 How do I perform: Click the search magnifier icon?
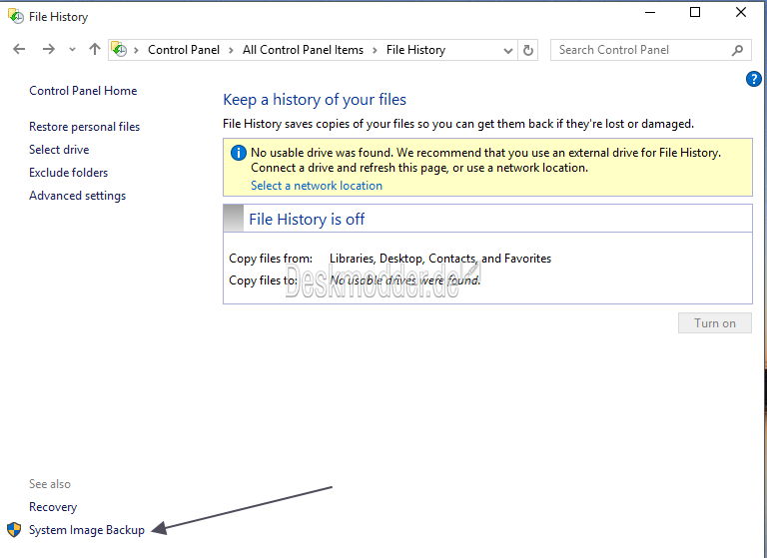click(738, 50)
